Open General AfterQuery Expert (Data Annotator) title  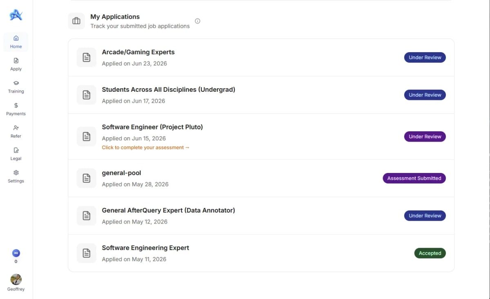(x=169, y=210)
